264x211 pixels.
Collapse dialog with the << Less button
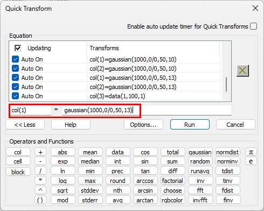point(25,125)
